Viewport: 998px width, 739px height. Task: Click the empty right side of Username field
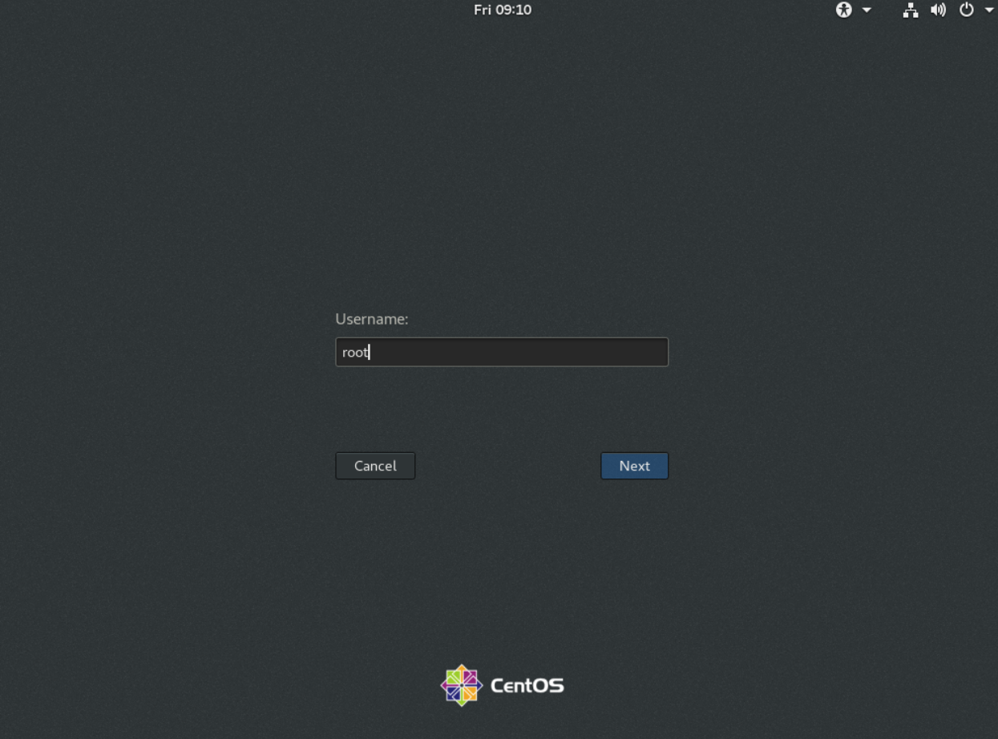[x=593, y=352]
